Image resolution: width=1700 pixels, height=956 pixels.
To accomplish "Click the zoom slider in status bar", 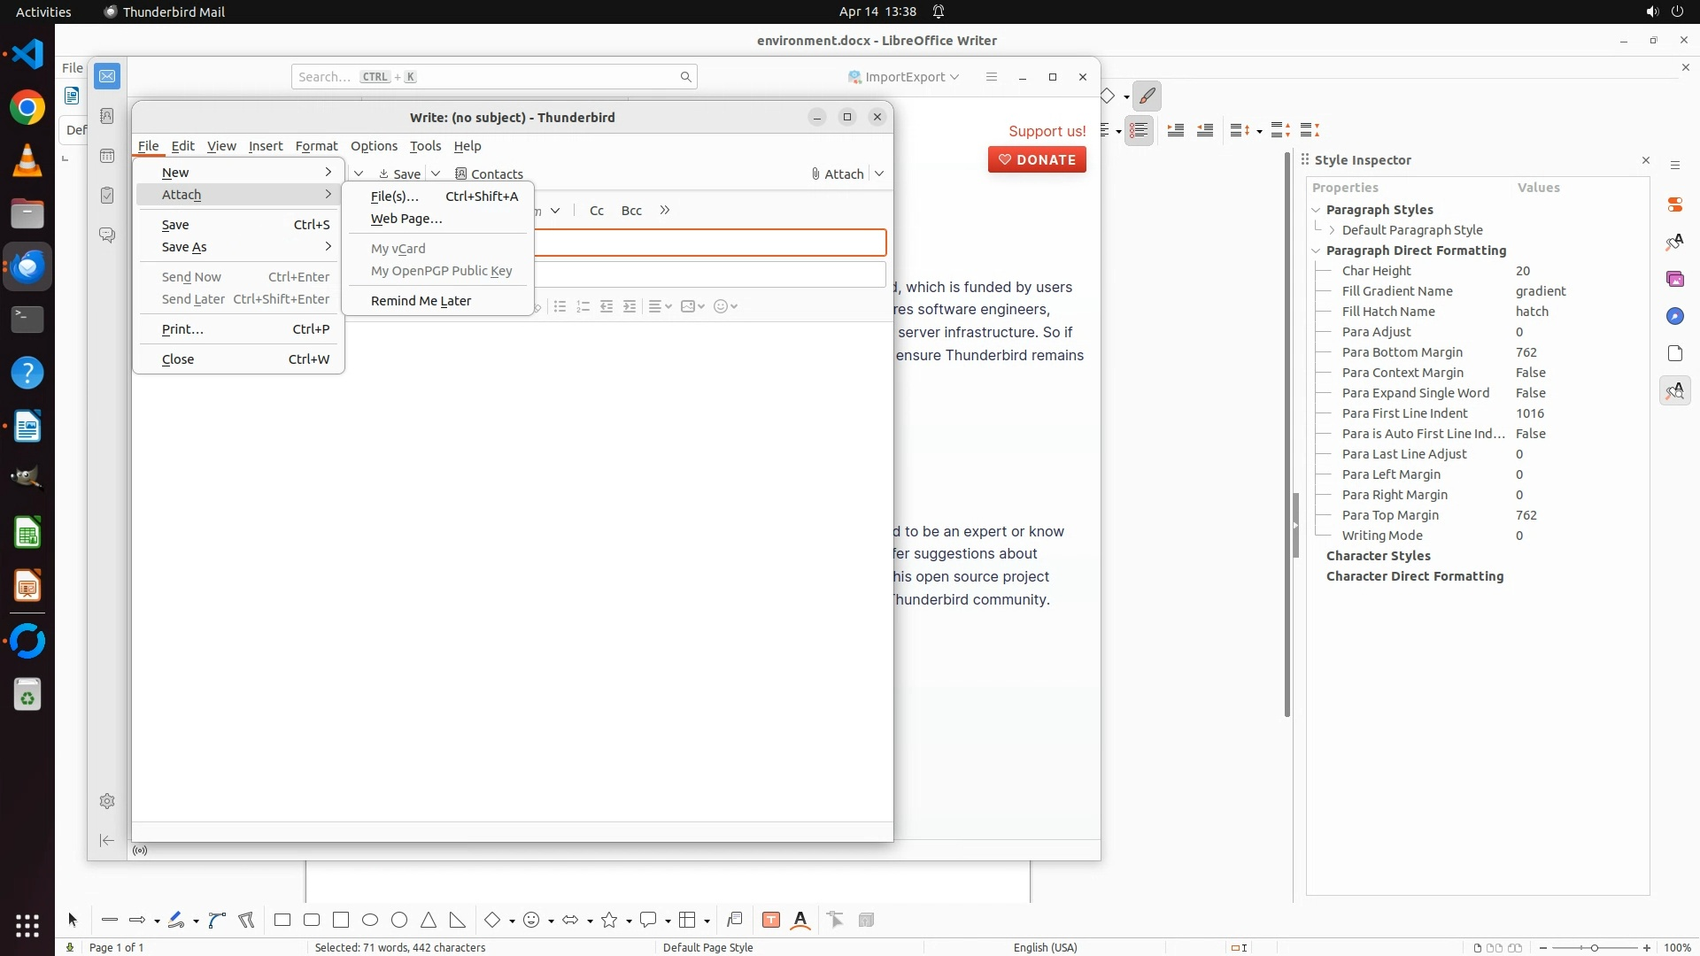I will click(x=1594, y=947).
